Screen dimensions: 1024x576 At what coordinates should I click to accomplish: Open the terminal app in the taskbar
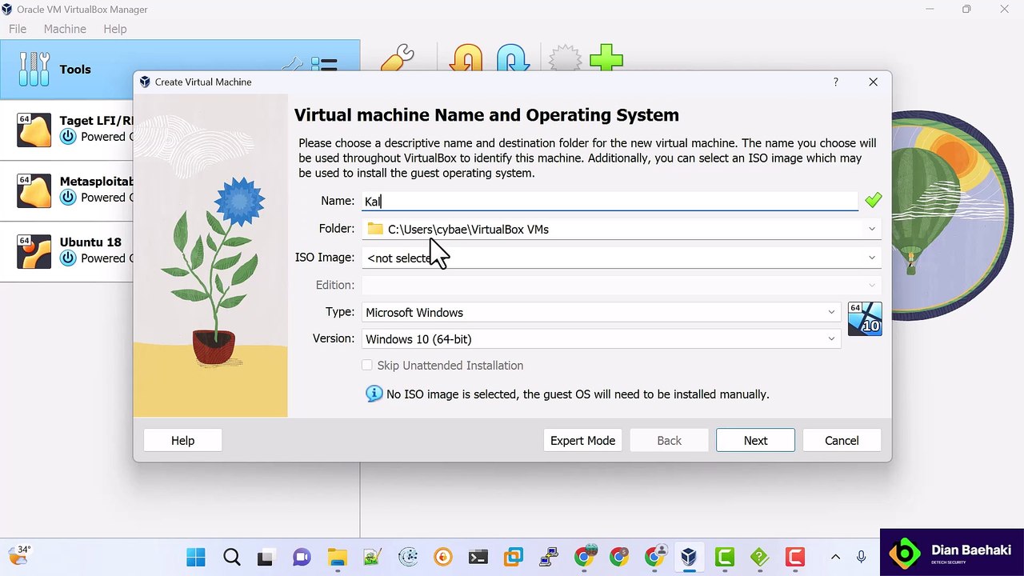tap(478, 557)
